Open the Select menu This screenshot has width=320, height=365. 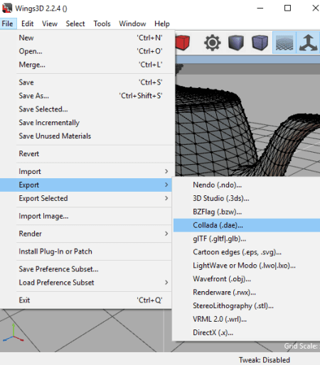[75, 23]
